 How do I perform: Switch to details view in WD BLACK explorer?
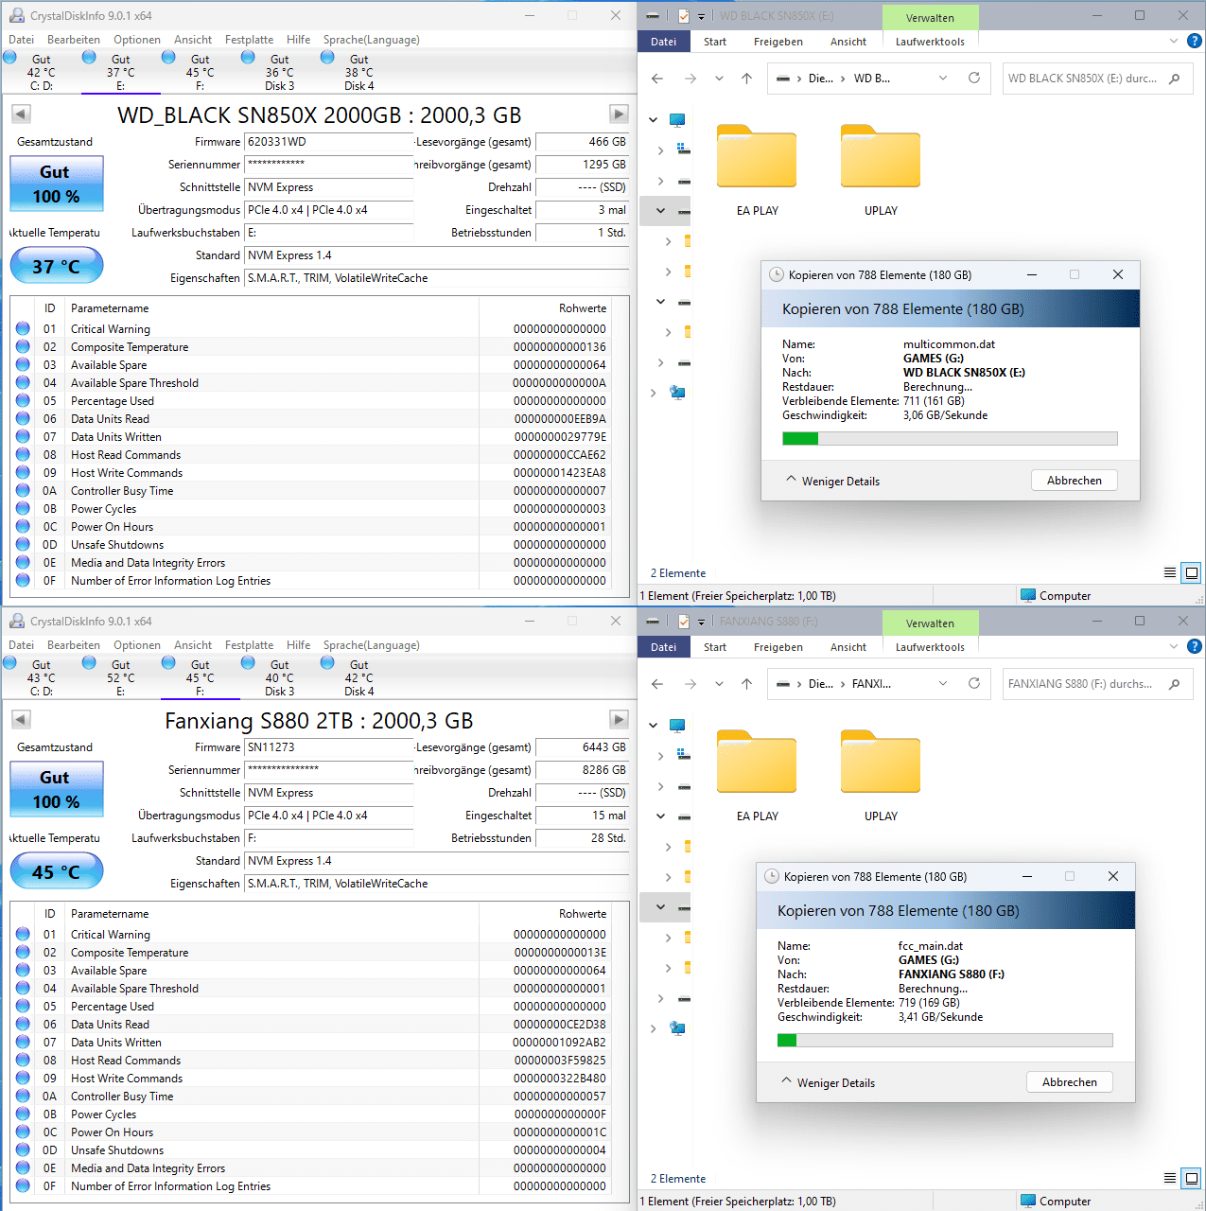[x=1170, y=572]
